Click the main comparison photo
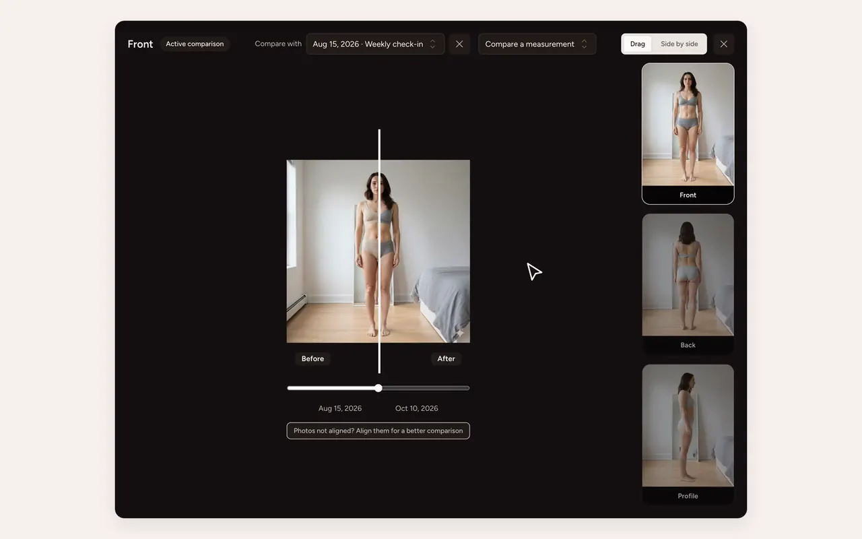862x539 pixels. (x=378, y=251)
